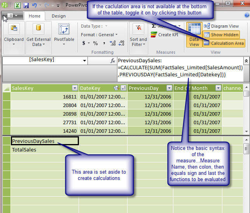
Task: Insert a PivotTable from the ribbon
Action: 64,30
